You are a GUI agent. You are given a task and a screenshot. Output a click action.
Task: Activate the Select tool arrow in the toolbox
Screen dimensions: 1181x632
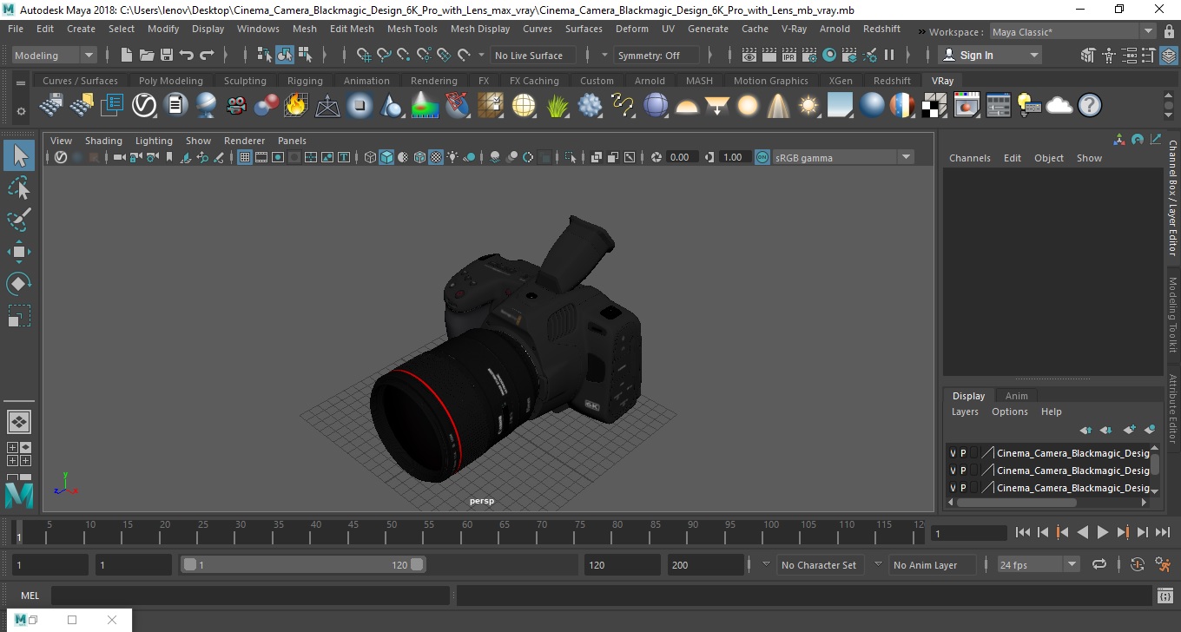pos(19,156)
